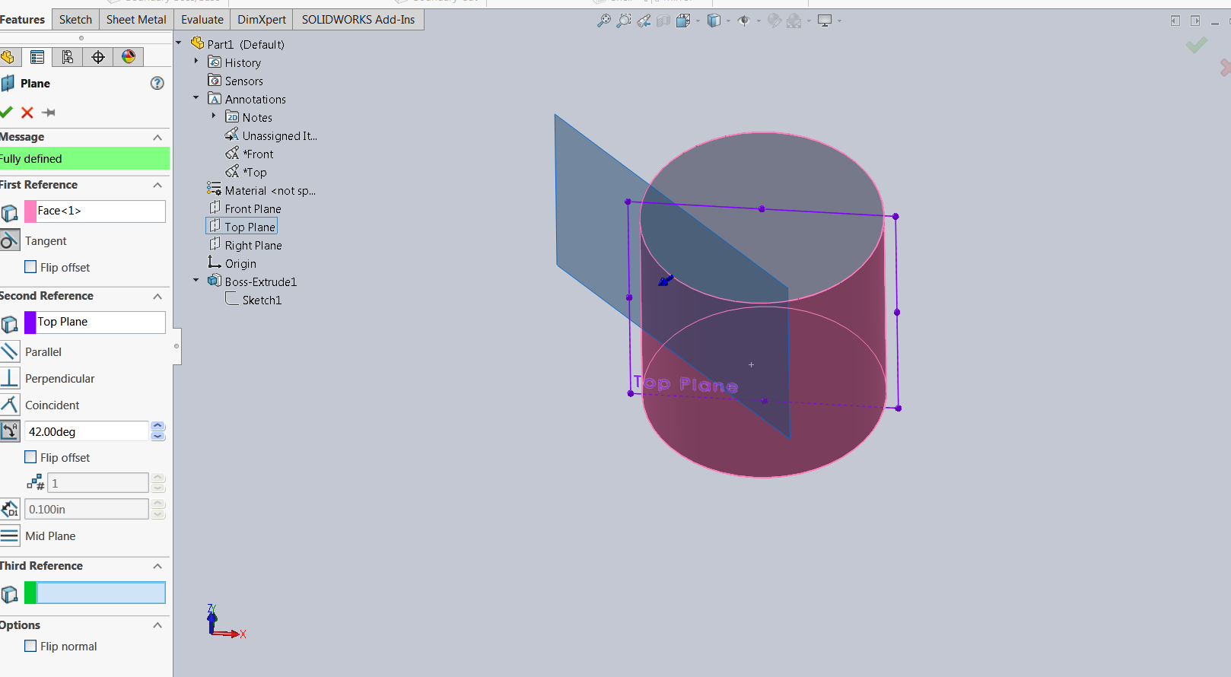Enable Flip offset under First Reference
Screen dimensions: 1231x677
30,267
